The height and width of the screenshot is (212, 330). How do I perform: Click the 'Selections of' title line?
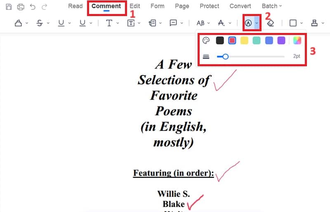(x=174, y=80)
